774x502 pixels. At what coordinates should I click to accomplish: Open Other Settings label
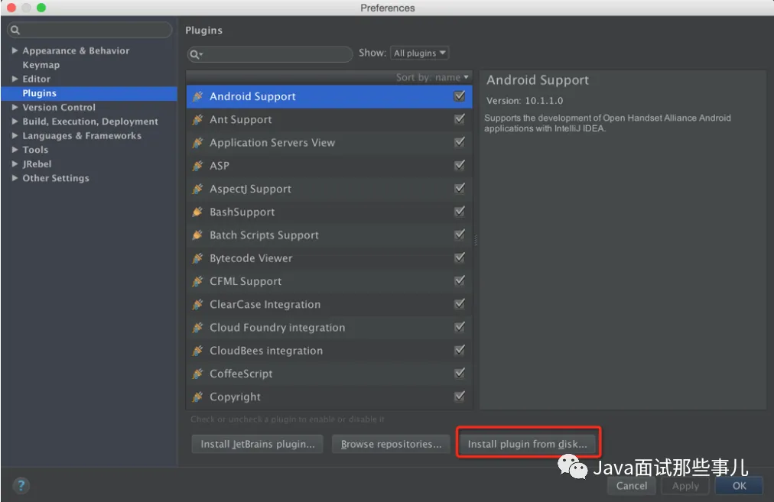click(x=56, y=178)
